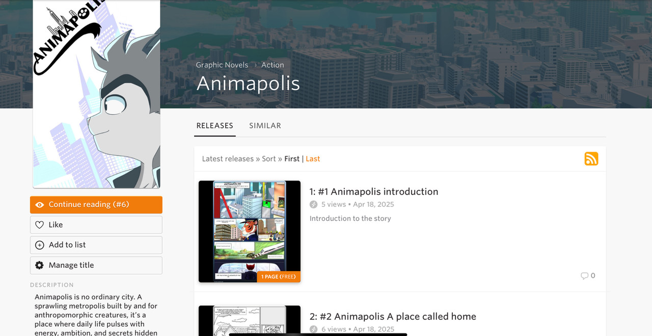Open the Graphic Novels breadcrumb
Screen dimensions: 652x336
pos(222,65)
